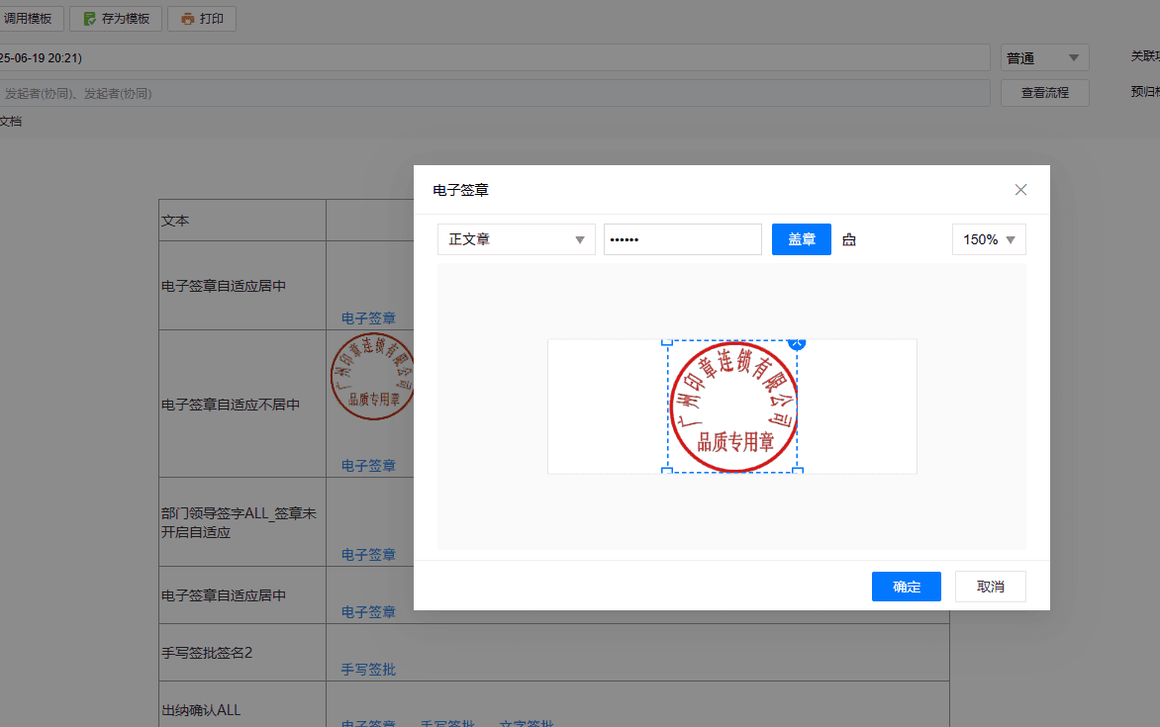The image size is (1160, 727).
Task: Remove the seal using its blue X badge
Action: point(797,342)
